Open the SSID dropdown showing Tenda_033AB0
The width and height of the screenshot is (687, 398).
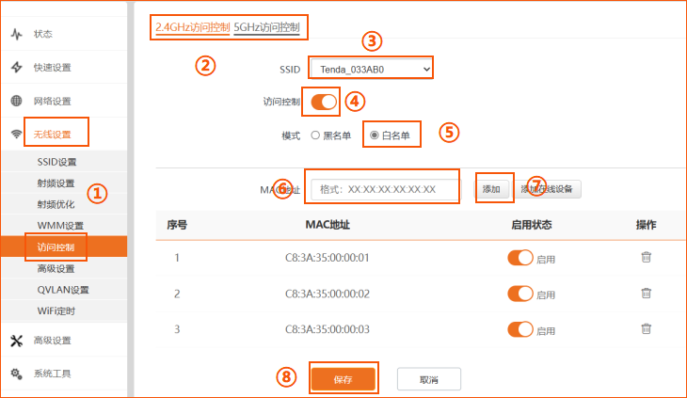coord(371,69)
